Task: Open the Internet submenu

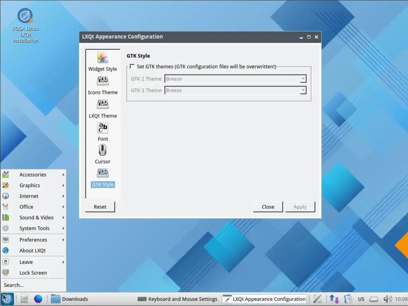Action: tap(33, 196)
